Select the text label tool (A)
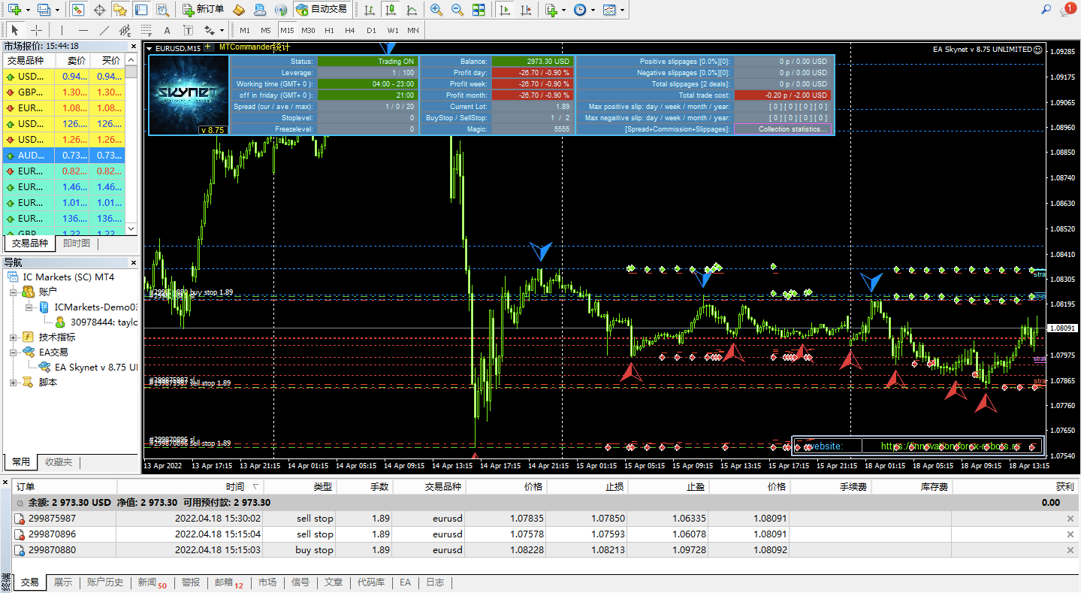Screen dimensions: 1081x593 click(167, 31)
